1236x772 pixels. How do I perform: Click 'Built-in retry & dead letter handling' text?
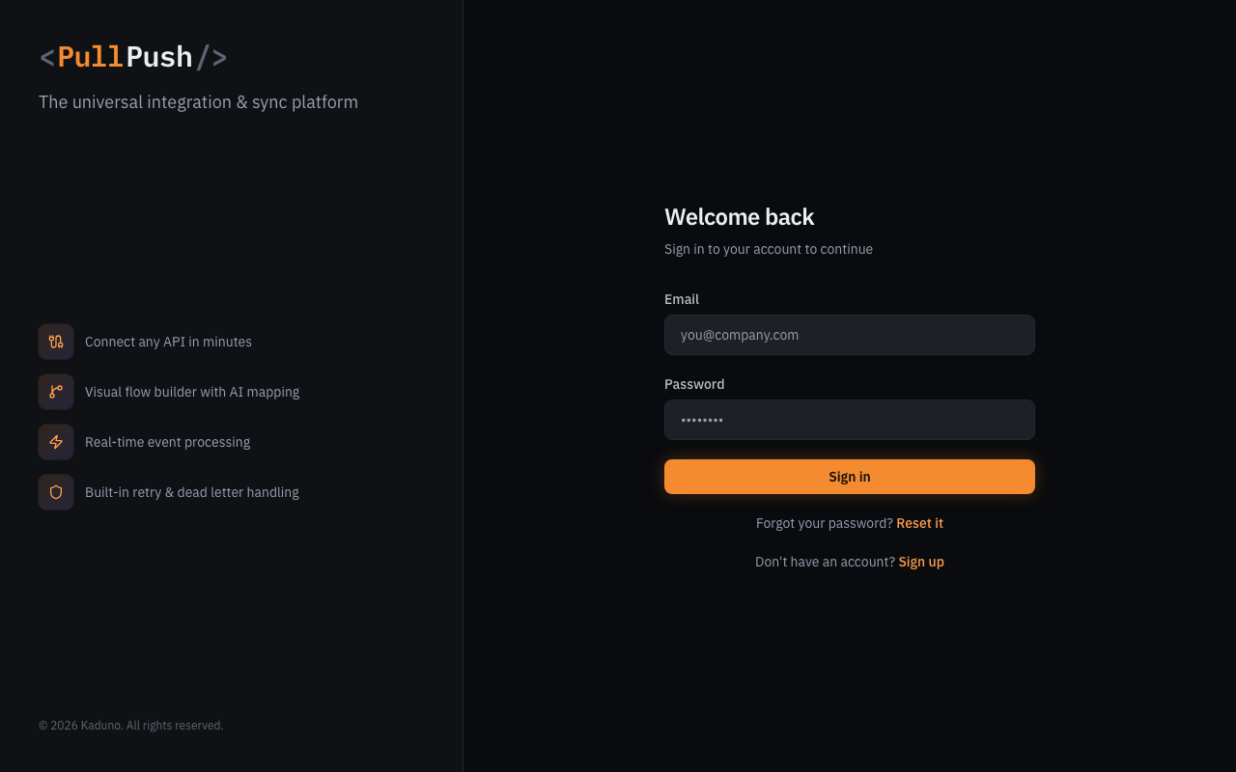click(192, 492)
